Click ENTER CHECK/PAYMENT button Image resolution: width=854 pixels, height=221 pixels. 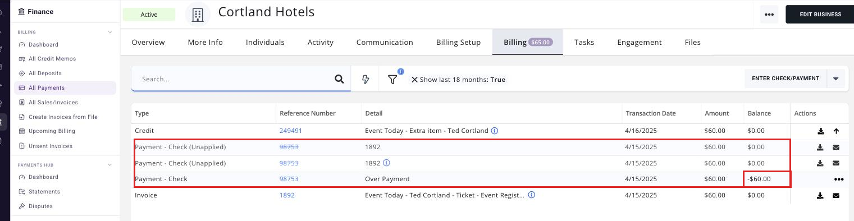pyautogui.click(x=786, y=79)
